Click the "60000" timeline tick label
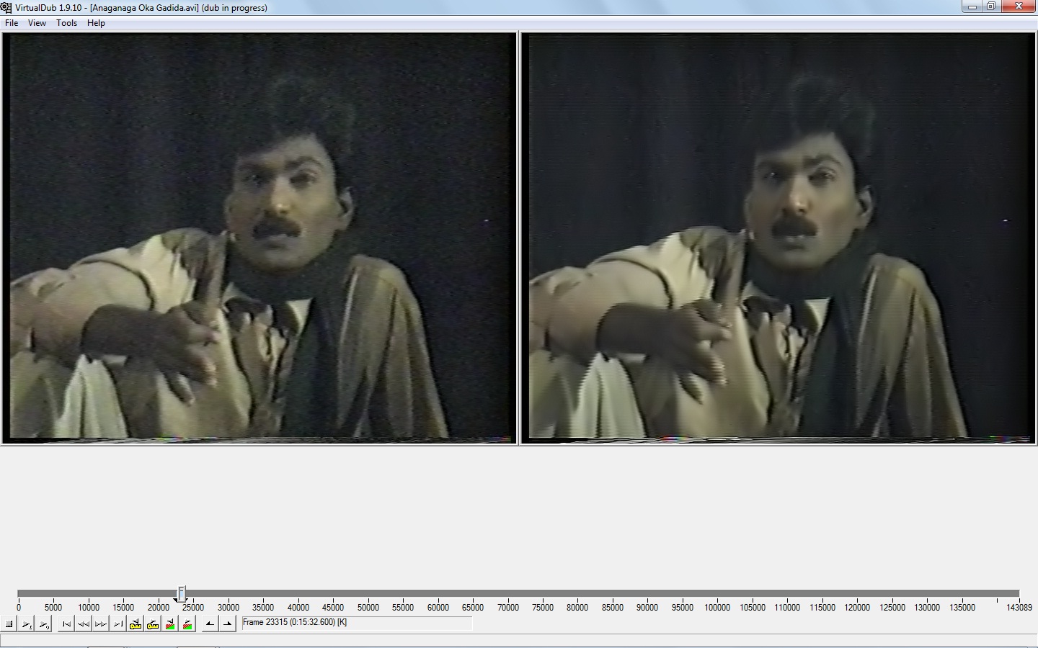This screenshot has width=1038, height=648. [x=438, y=608]
